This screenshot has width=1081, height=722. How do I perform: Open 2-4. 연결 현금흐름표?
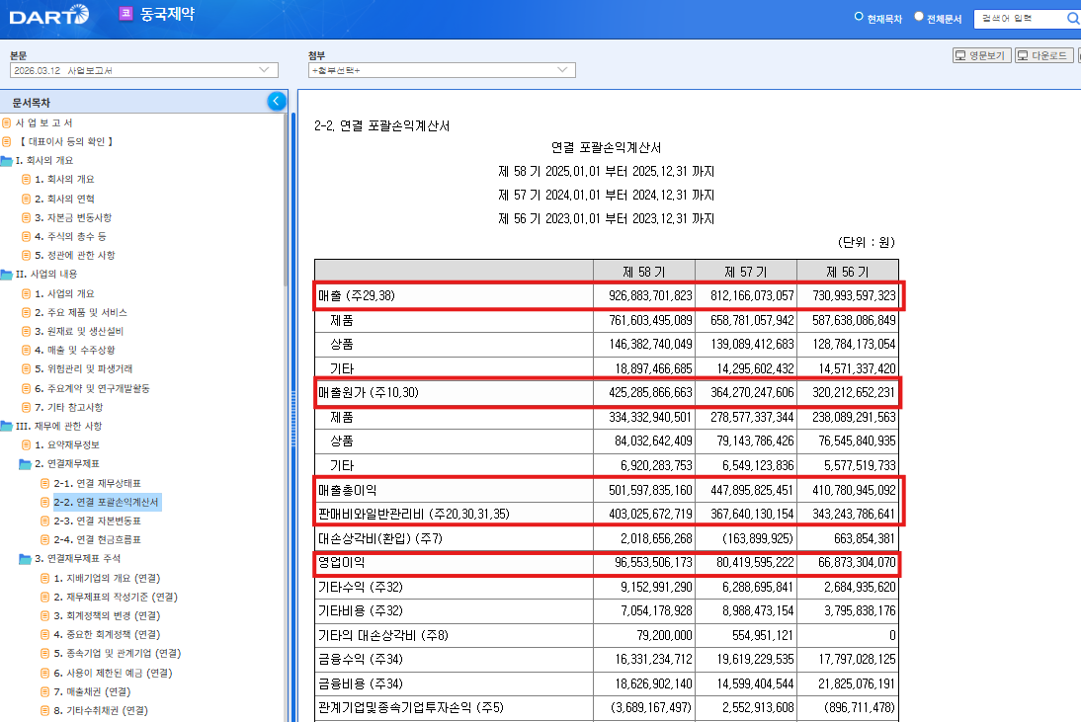point(97,540)
